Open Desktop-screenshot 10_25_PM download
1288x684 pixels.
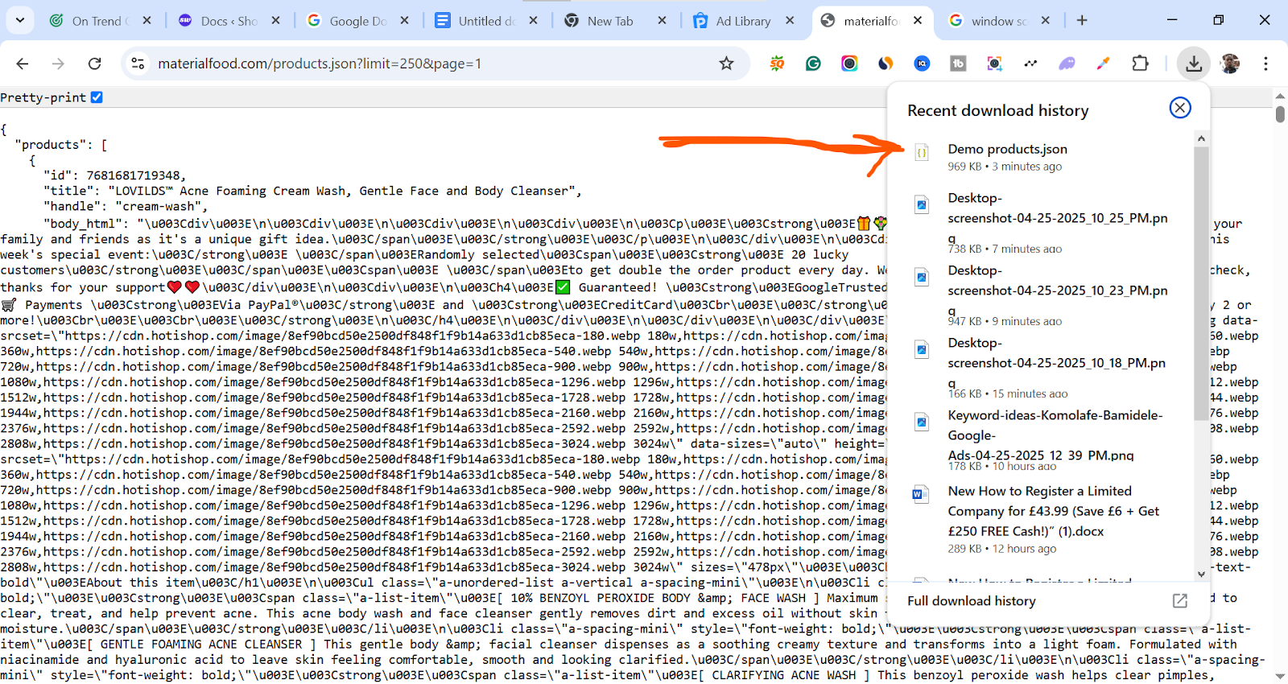(1042, 221)
